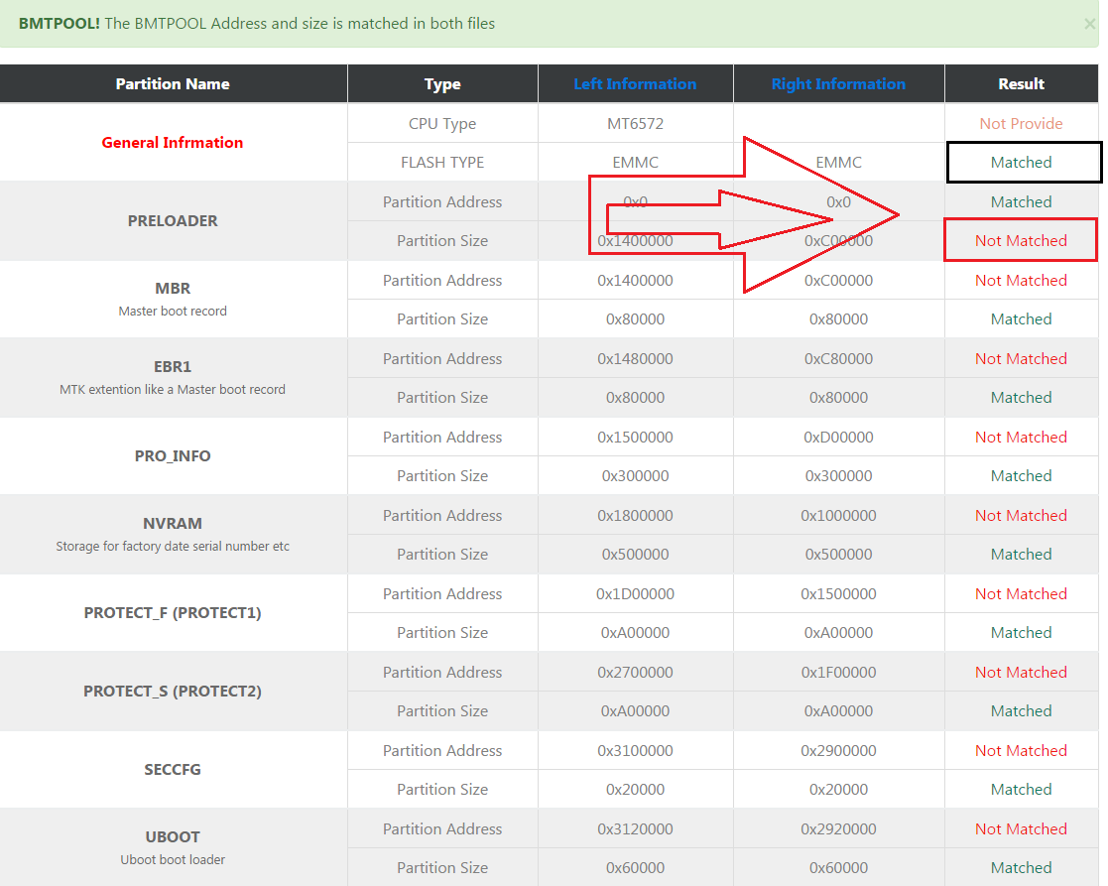1108x886 pixels.
Task: Click the Not Provide result for CPU Type
Action: [1021, 124]
